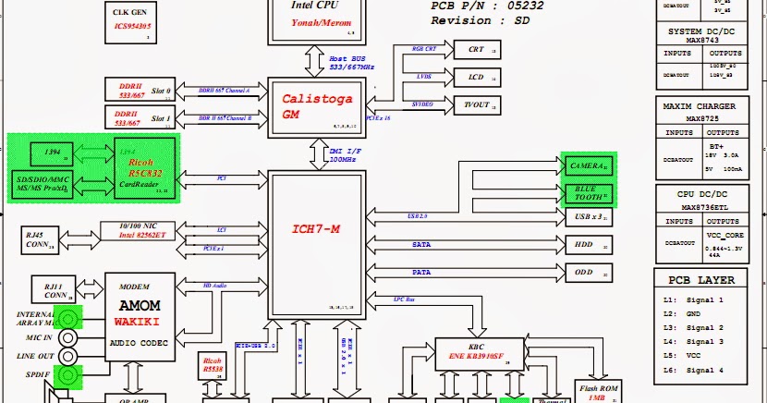Select the 10/100 NIC Intel 82562ET block
Screen dimensions: 767x403
click(138, 230)
